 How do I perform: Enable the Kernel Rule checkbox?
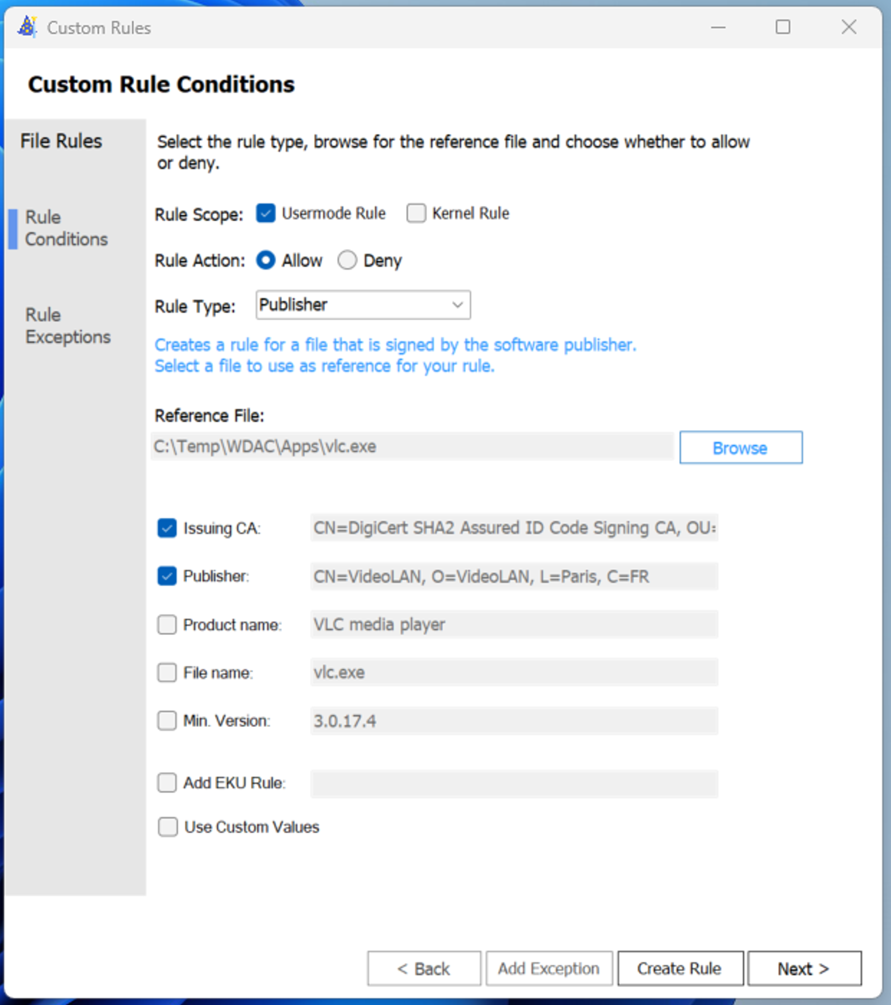416,214
